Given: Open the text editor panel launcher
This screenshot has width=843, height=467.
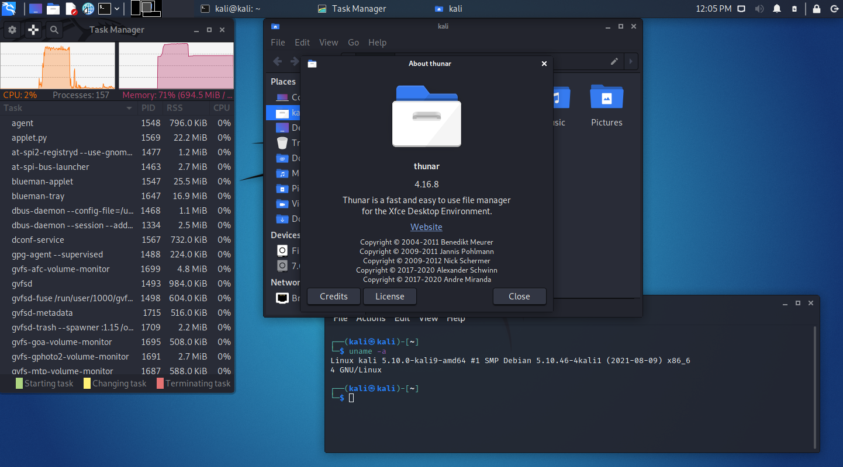Looking at the screenshot, I should [71, 9].
